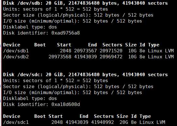Click the first Units: sectors line
The image size is (177, 126).
point(56,9)
